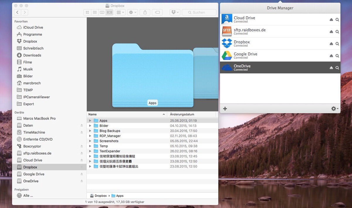This screenshot has width=352, height=208.
Task: Open Downloads in the sidebar
Action: (x=32, y=55)
